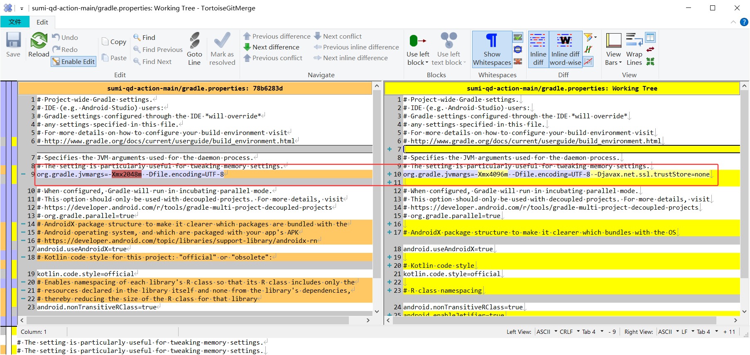Toggle Show Whitespaces
This screenshot has height=355, width=750.
coord(492,49)
